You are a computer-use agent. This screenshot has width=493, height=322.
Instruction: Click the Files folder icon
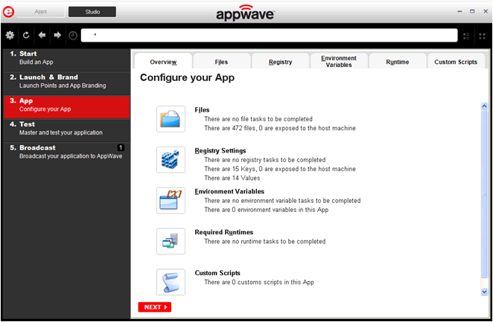pyautogui.click(x=171, y=119)
